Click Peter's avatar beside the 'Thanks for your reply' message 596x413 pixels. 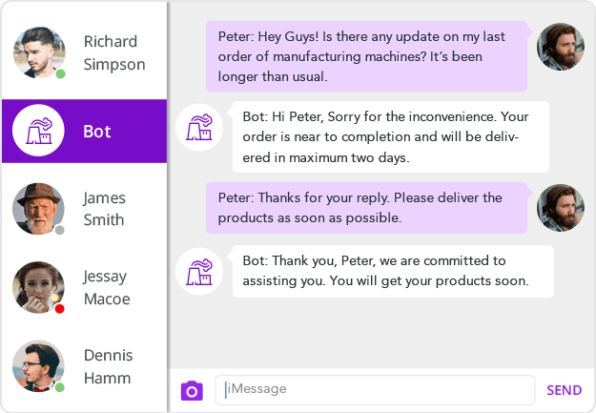pyautogui.click(x=561, y=208)
